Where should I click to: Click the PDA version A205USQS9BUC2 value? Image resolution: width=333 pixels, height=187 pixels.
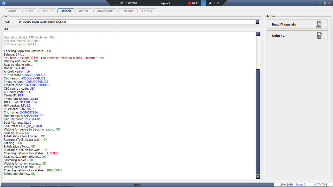pos(33,75)
